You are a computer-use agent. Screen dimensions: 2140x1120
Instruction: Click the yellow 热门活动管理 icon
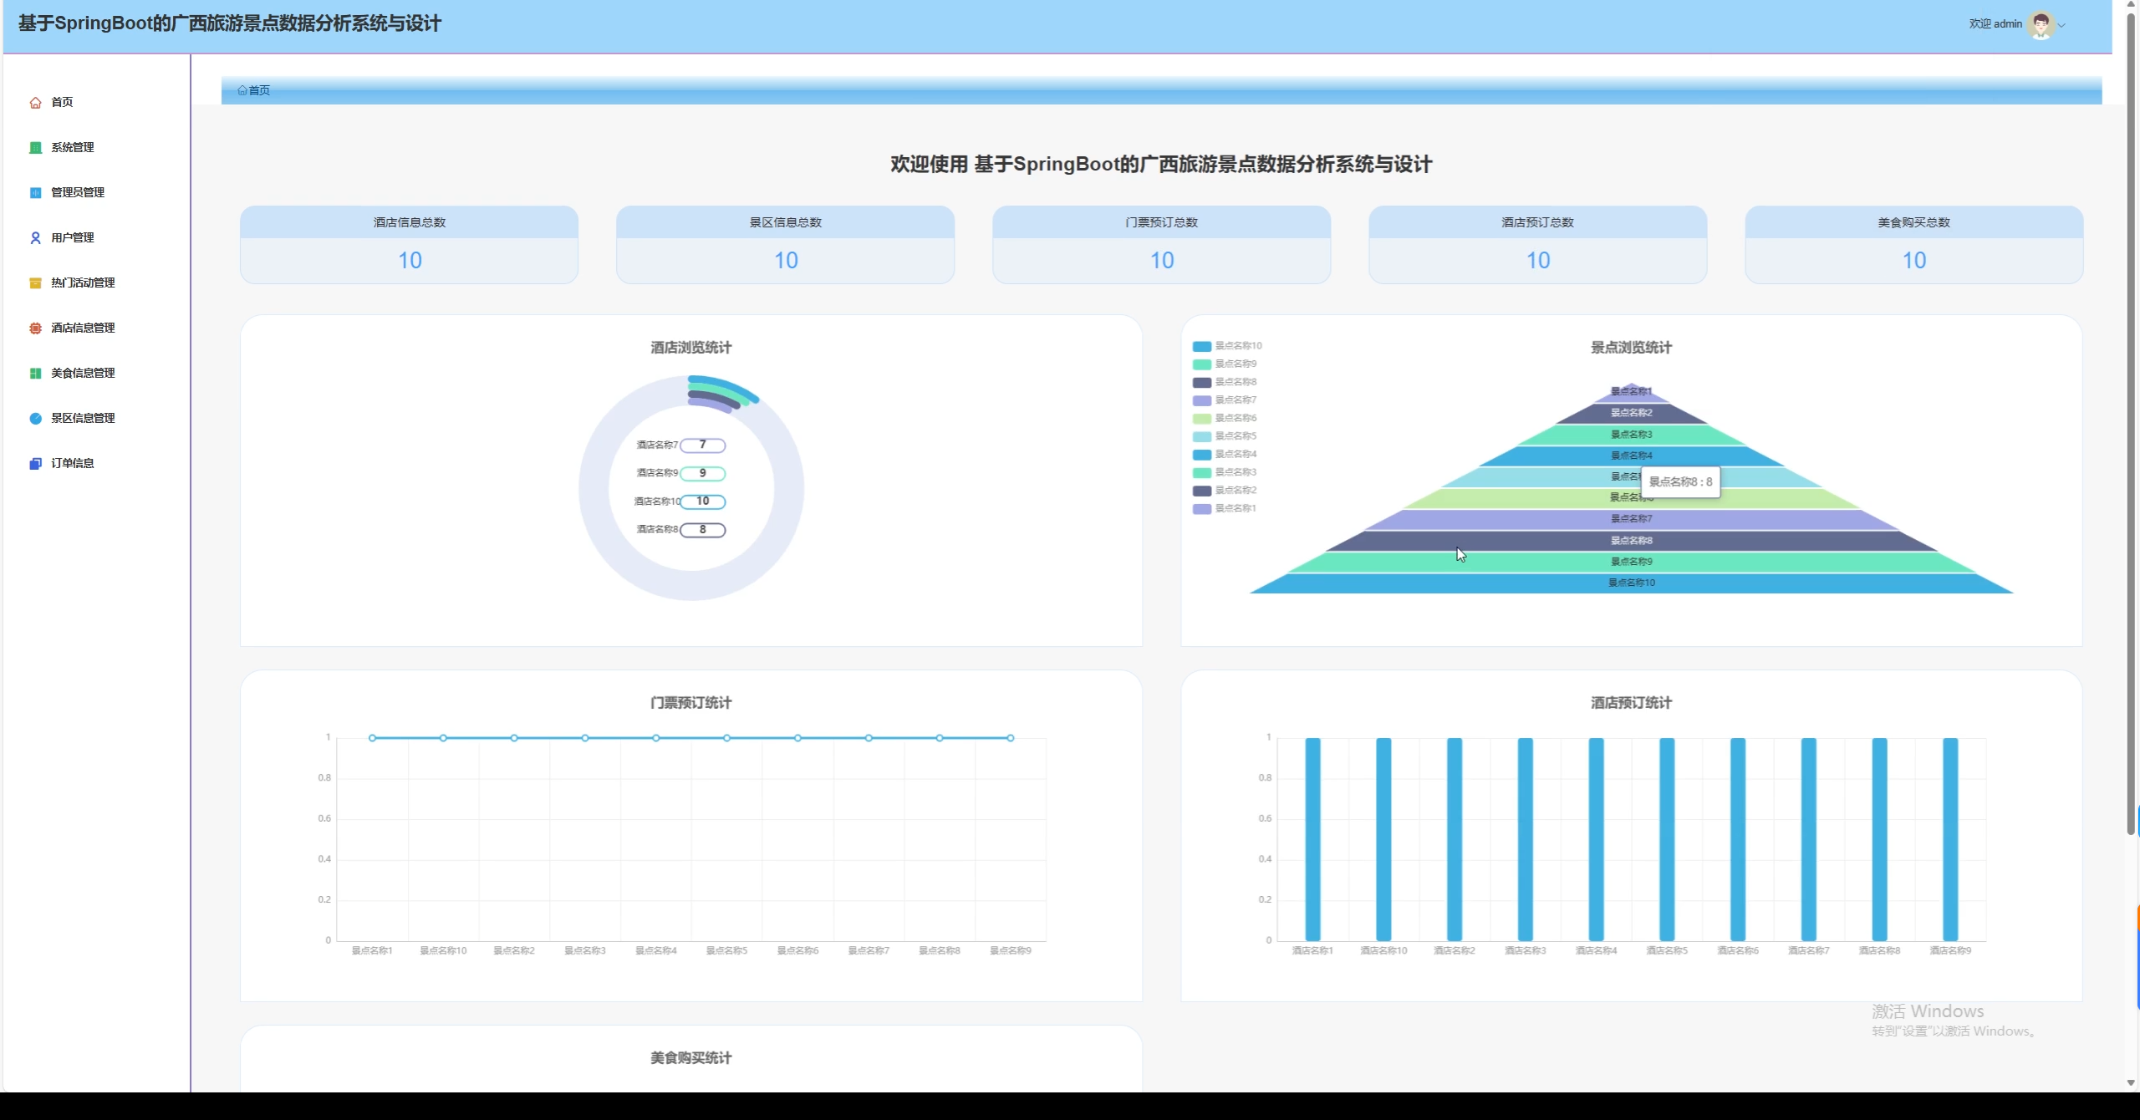35,283
